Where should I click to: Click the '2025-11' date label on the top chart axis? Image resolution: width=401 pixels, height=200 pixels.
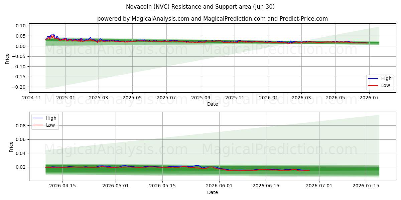(234, 98)
